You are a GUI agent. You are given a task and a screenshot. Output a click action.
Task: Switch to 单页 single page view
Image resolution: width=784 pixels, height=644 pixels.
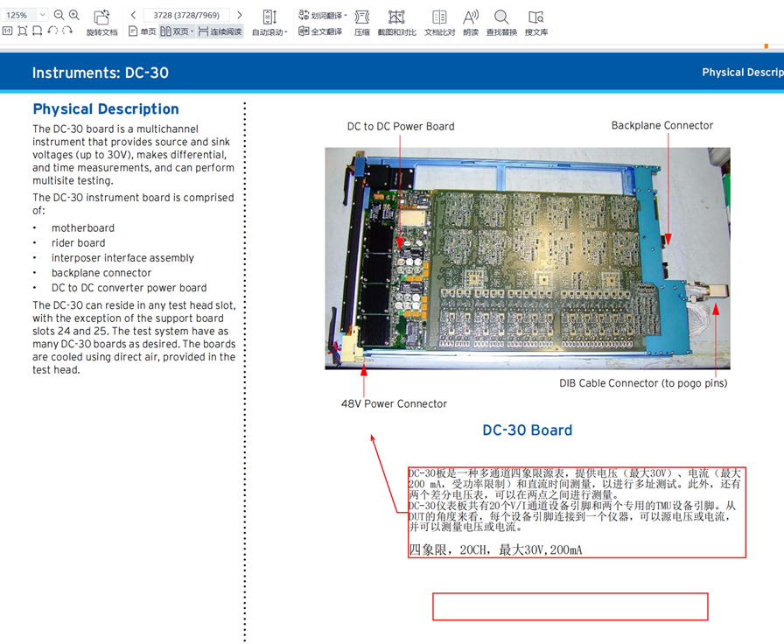click(142, 31)
